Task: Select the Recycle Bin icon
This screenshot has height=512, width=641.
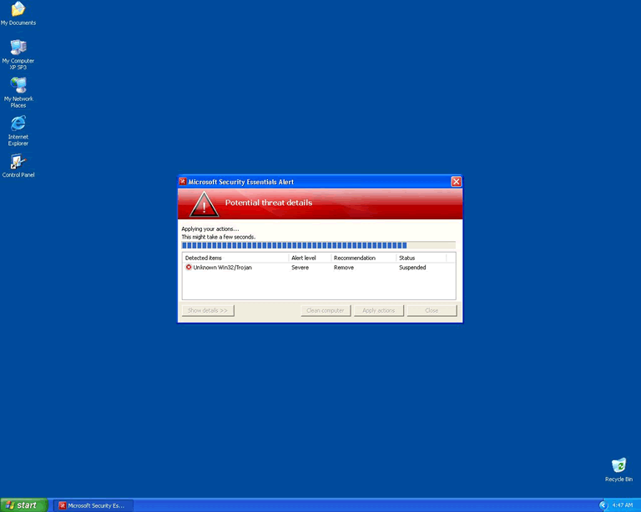Action: [x=618, y=465]
